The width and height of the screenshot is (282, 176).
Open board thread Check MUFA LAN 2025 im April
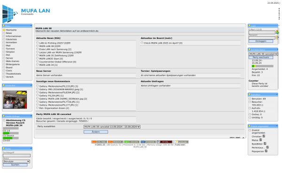[x=163, y=43]
